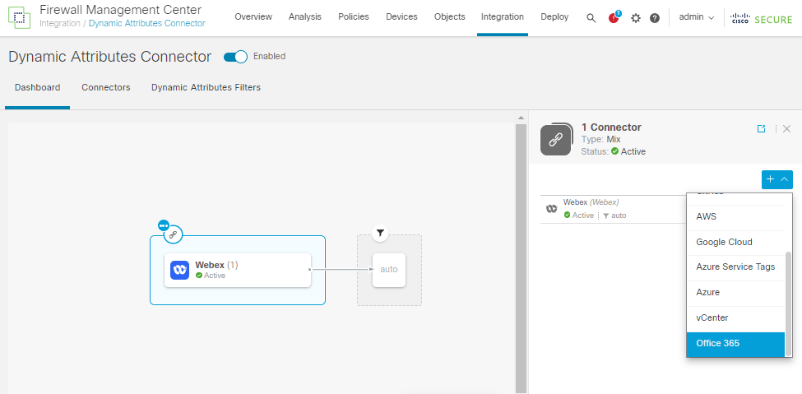The image size is (802, 394).
Task: Click the plus add connector button
Action: click(x=770, y=179)
